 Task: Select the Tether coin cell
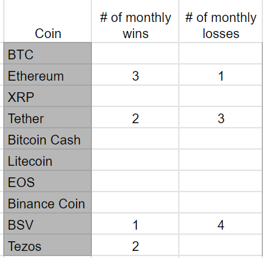[48, 117]
